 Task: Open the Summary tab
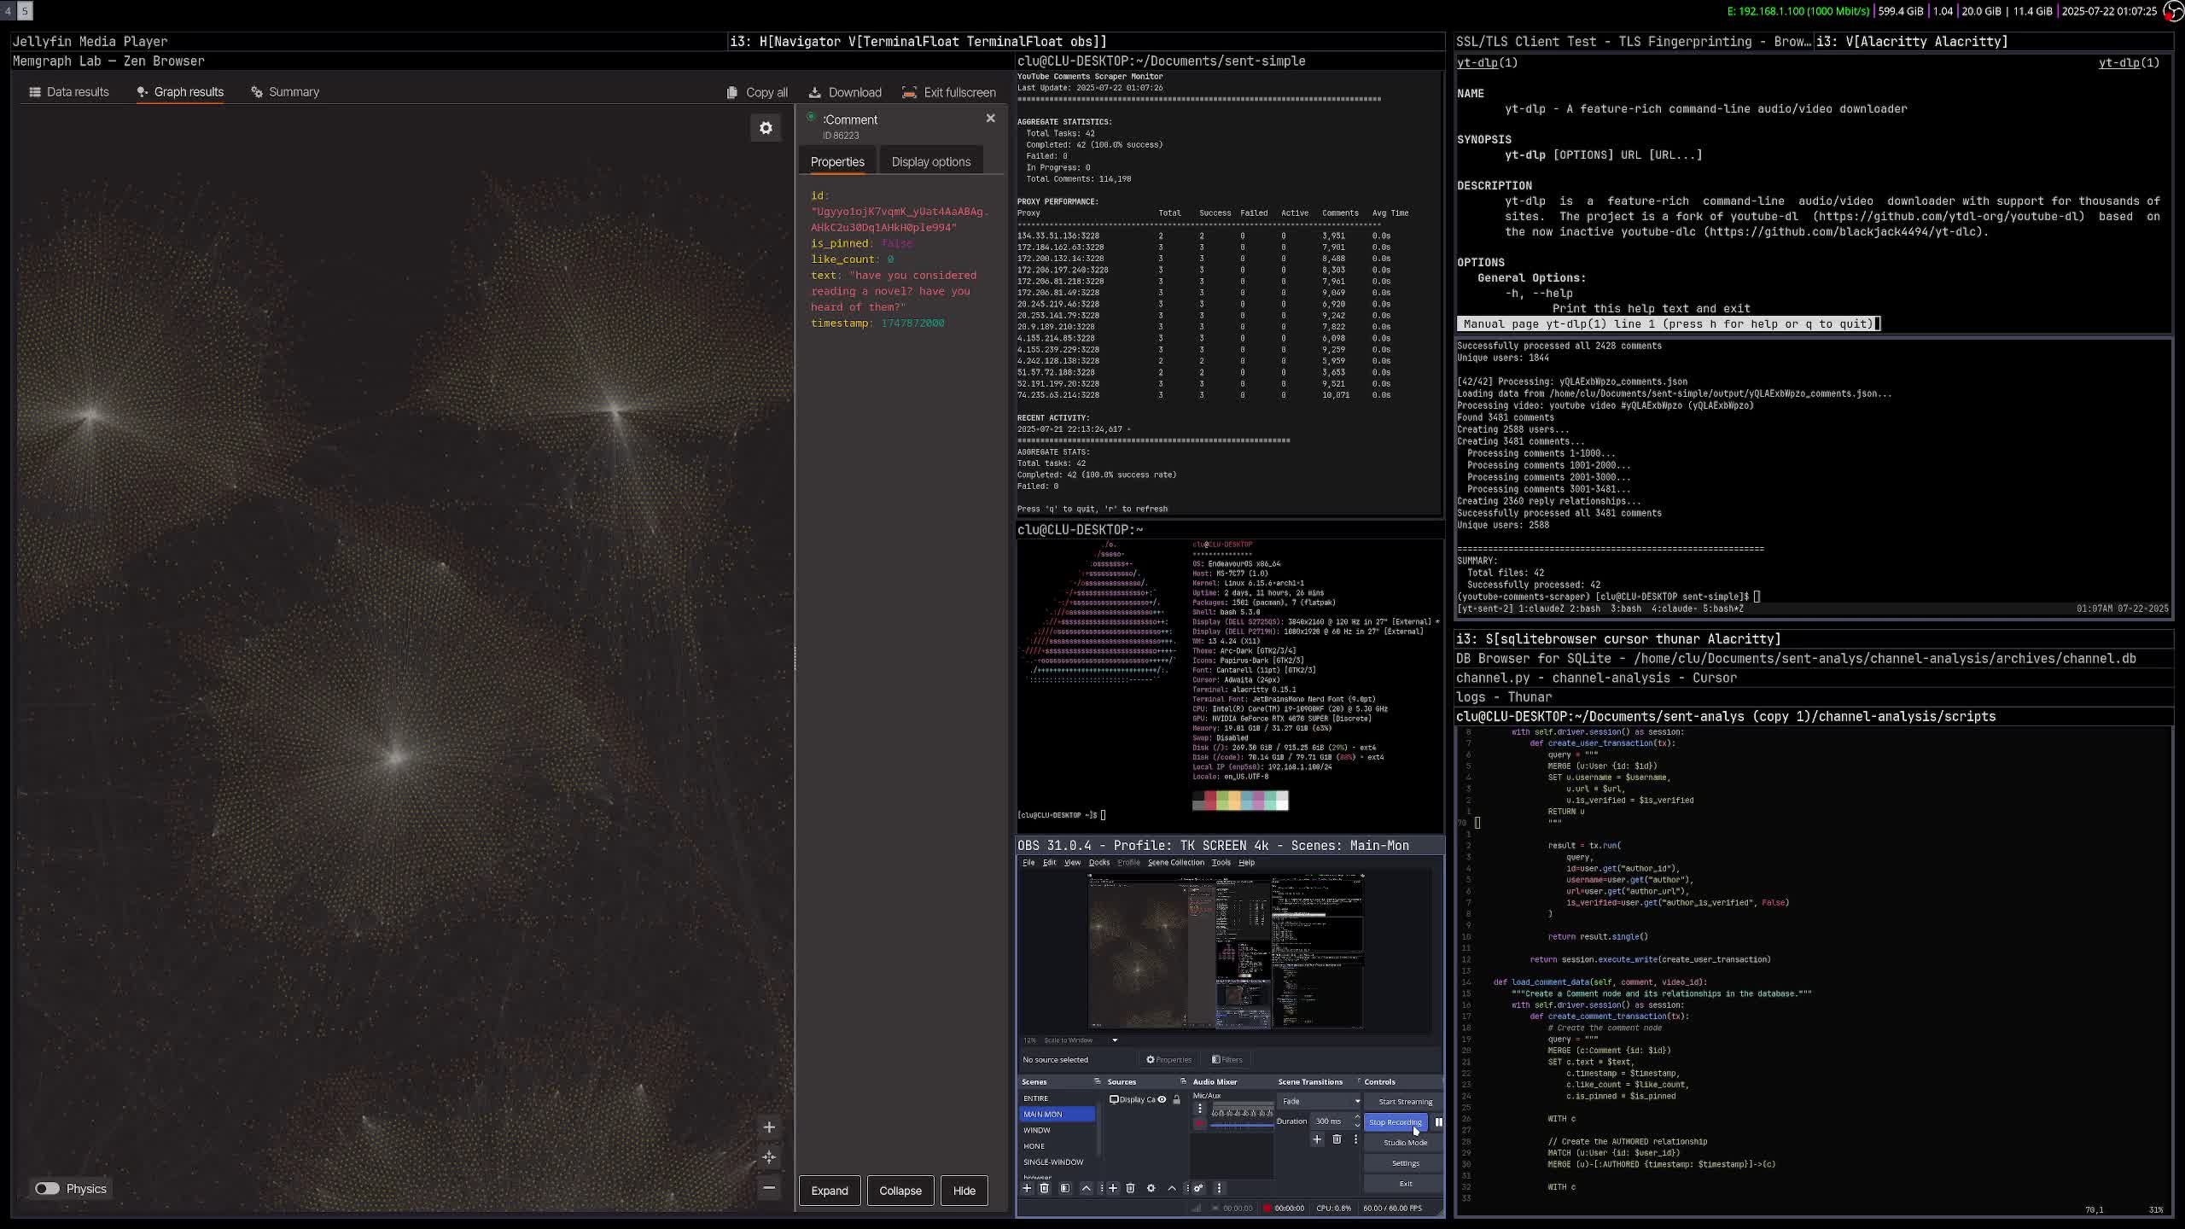[285, 92]
